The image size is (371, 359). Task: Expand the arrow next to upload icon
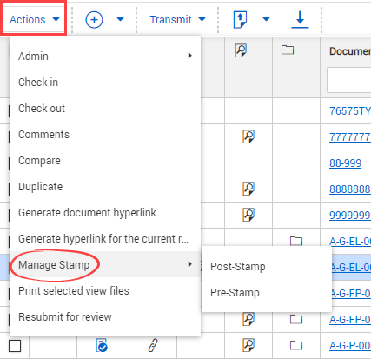tap(266, 19)
